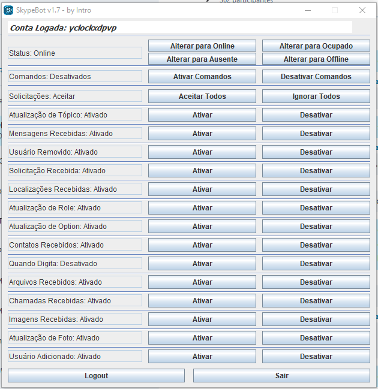Ativar Mensagens Recebidas
Image resolution: width=378 pixels, height=389 pixels.
pyautogui.click(x=202, y=134)
